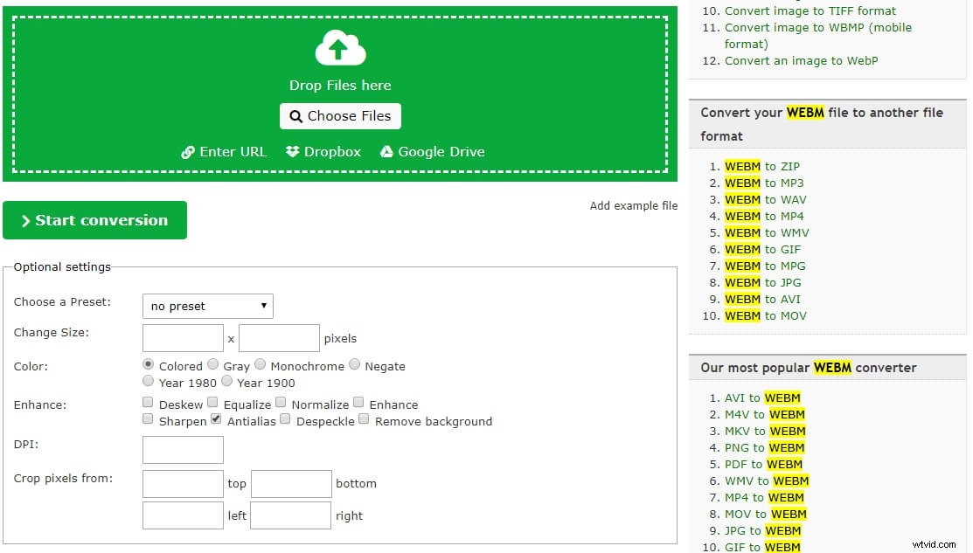Screen dimensions: 973x553
Task: Open the preset dropdown
Action: click(207, 306)
